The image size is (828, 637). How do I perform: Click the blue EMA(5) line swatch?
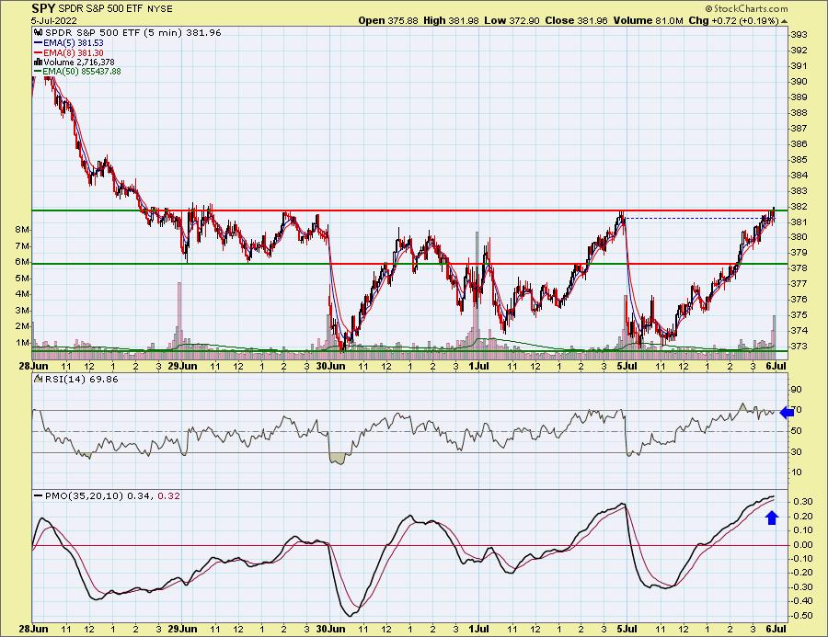(x=38, y=43)
